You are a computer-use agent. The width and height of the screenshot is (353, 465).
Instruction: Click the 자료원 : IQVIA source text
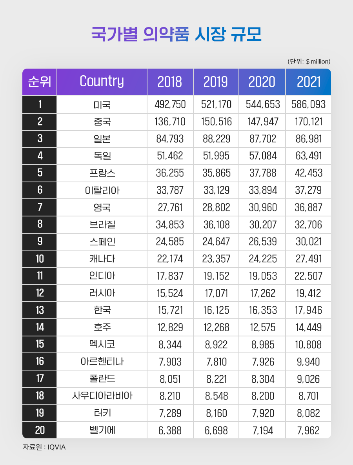coord(44,447)
